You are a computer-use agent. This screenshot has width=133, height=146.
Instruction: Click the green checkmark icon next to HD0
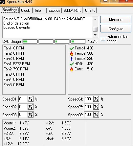point(72,64)
